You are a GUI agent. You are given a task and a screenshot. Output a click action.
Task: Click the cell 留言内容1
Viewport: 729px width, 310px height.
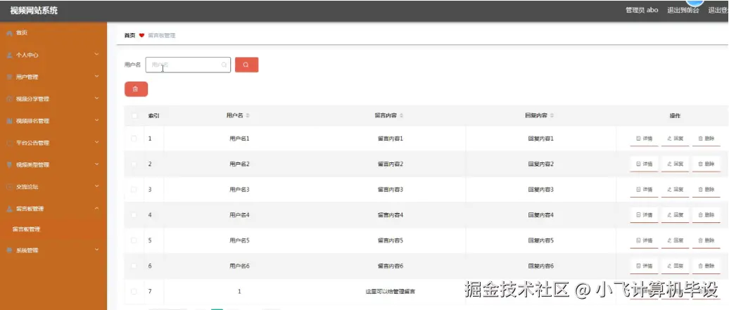(390, 138)
